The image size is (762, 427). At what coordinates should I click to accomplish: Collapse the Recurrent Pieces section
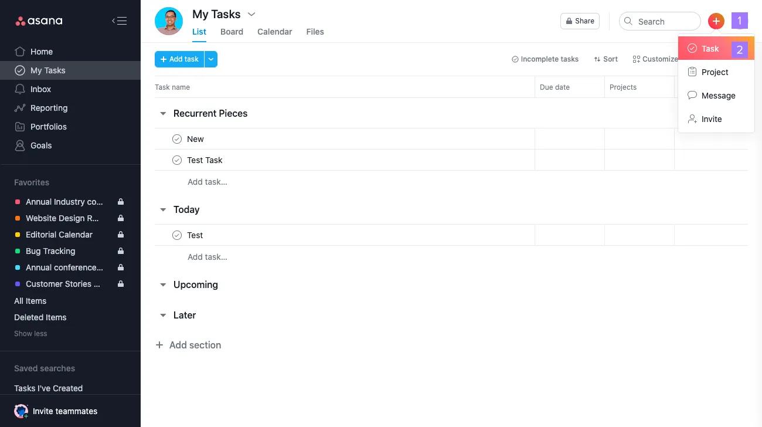[x=163, y=113]
